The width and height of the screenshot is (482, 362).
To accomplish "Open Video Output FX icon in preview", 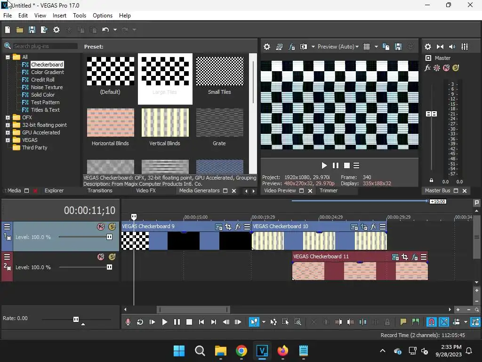I will tap(291, 47).
